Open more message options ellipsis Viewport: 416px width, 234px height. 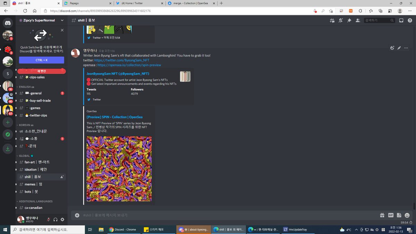(x=406, y=48)
